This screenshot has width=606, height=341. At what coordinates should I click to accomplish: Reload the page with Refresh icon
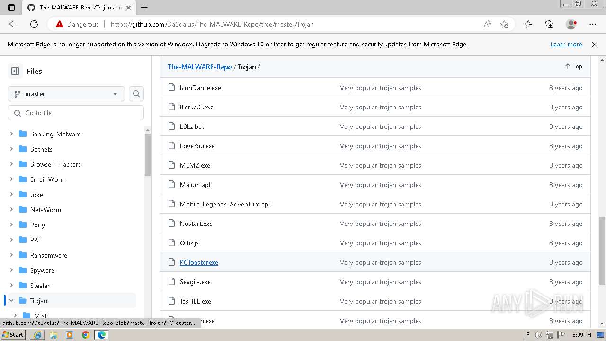pos(34,24)
